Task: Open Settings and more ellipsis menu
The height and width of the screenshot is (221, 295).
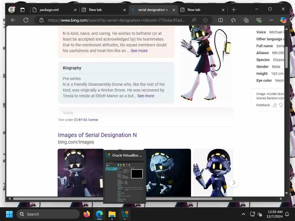Action: pyautogui.click(x=271, y=20)
